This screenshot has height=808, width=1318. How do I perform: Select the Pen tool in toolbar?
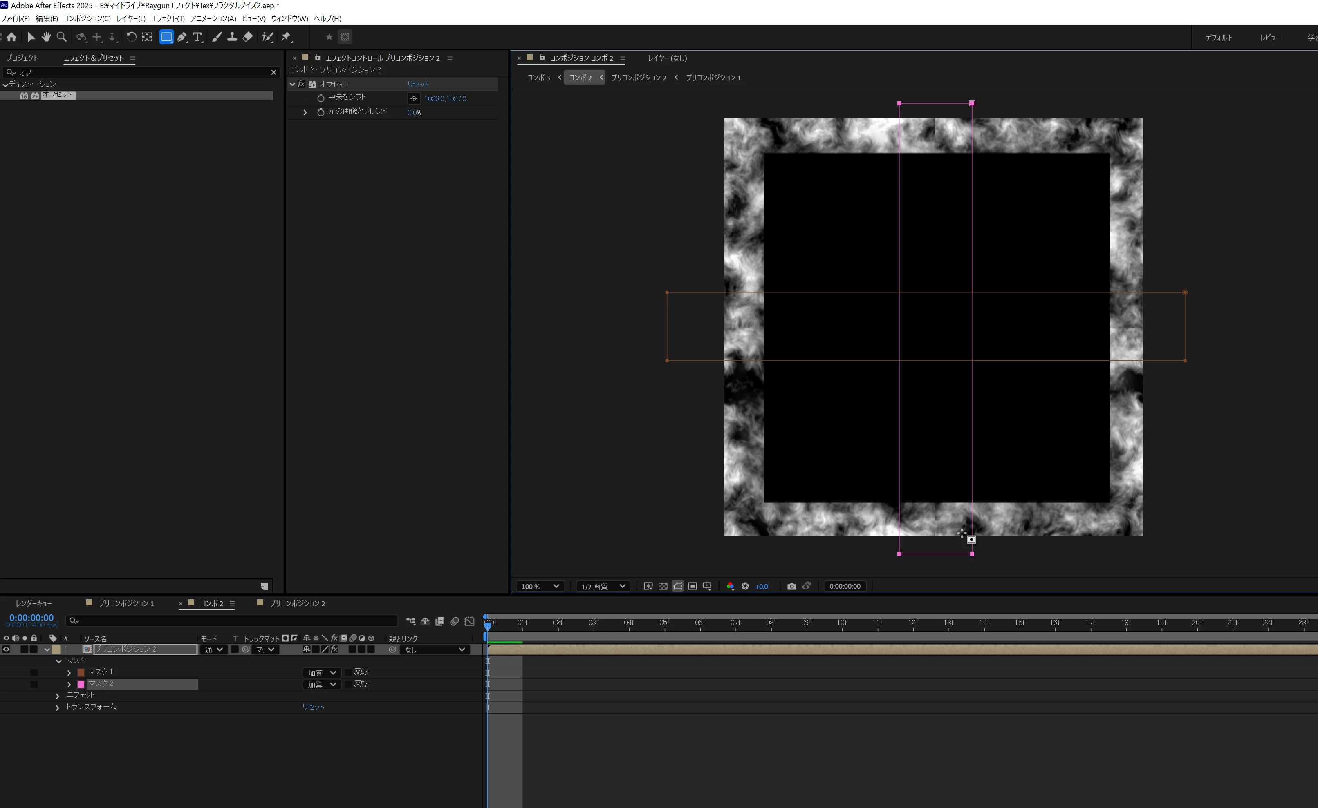(182, 37)
